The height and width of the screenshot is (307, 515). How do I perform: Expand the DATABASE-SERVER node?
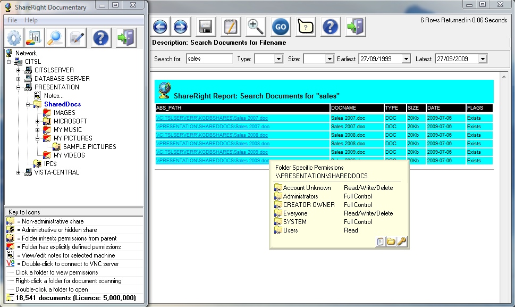point(19,79)
